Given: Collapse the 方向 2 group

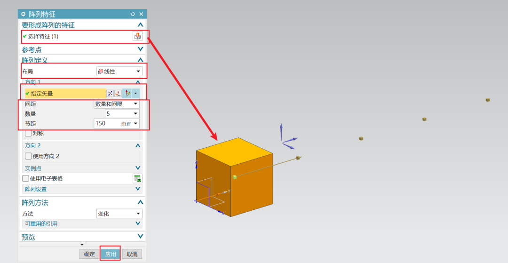Looking at the screenshot, I should (138, 145).
